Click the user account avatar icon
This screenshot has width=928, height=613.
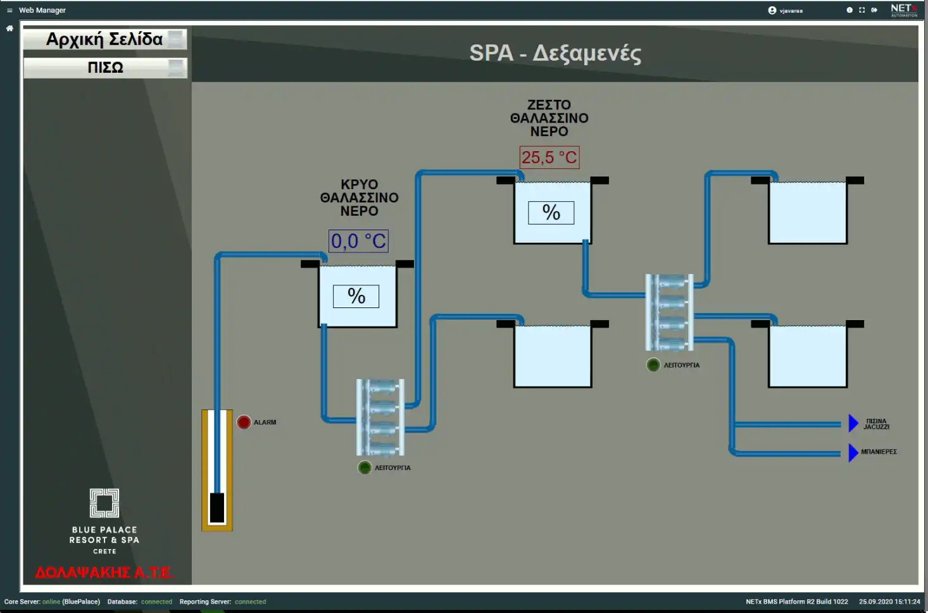click(x=772, y=10)
